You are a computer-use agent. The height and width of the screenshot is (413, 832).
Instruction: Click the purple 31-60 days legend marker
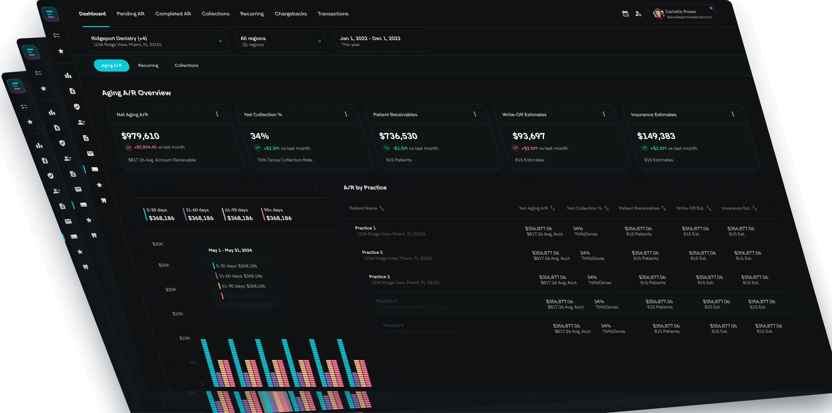point(184,214)
